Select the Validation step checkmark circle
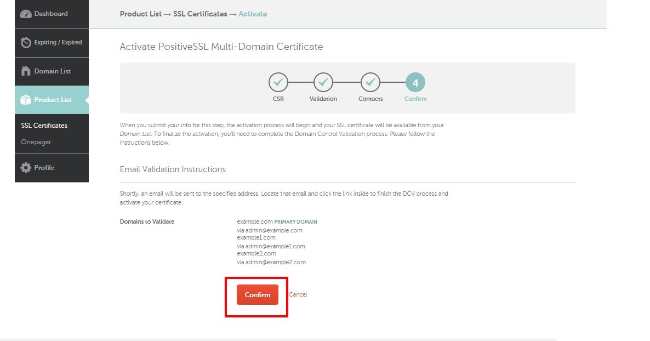The image size is (650, 341). coord(323,81)
